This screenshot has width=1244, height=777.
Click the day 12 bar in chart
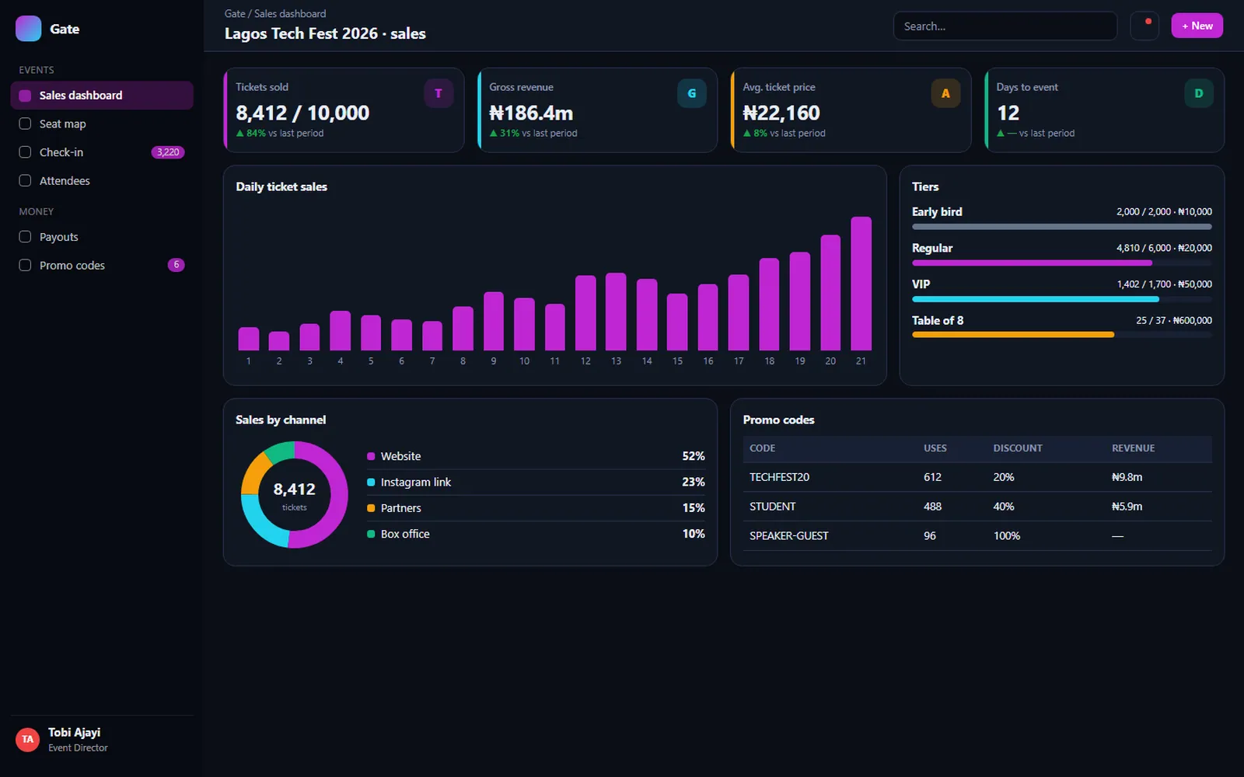pyautogui.click(x=585, y=312)
